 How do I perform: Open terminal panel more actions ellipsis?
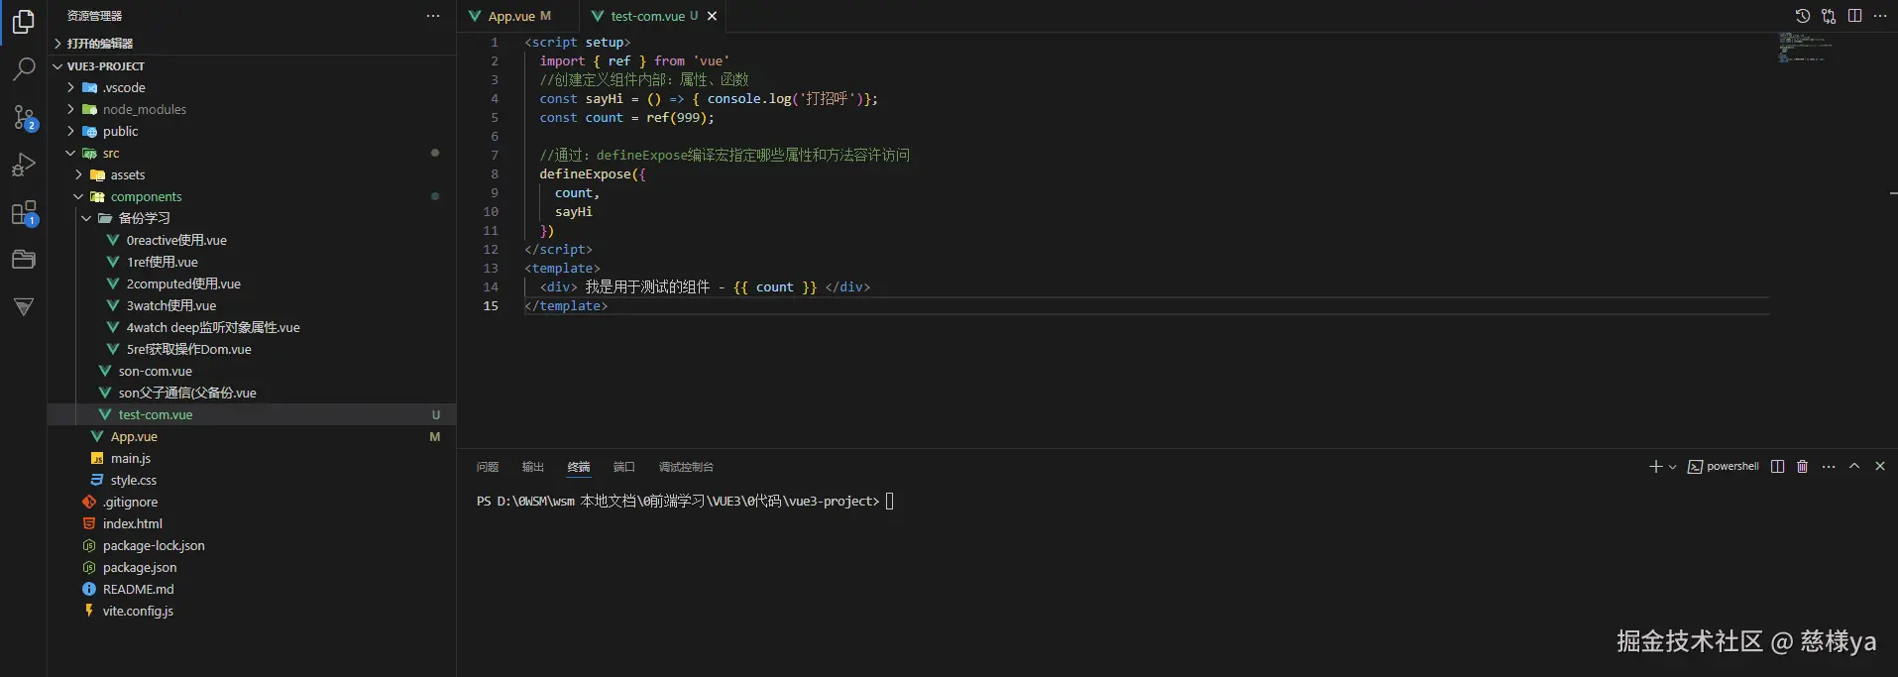click(1829, 467)
